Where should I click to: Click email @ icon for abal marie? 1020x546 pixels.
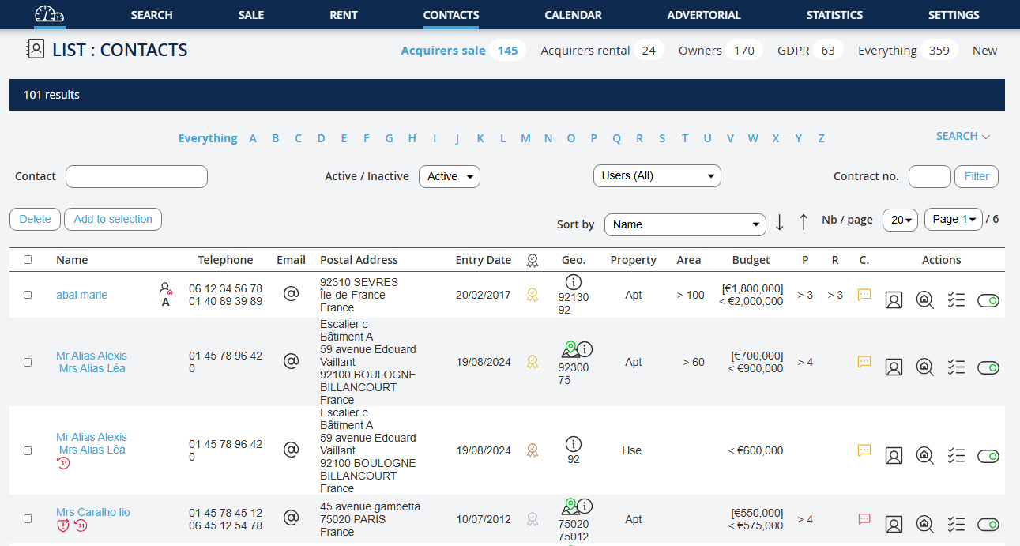(291, 294)
